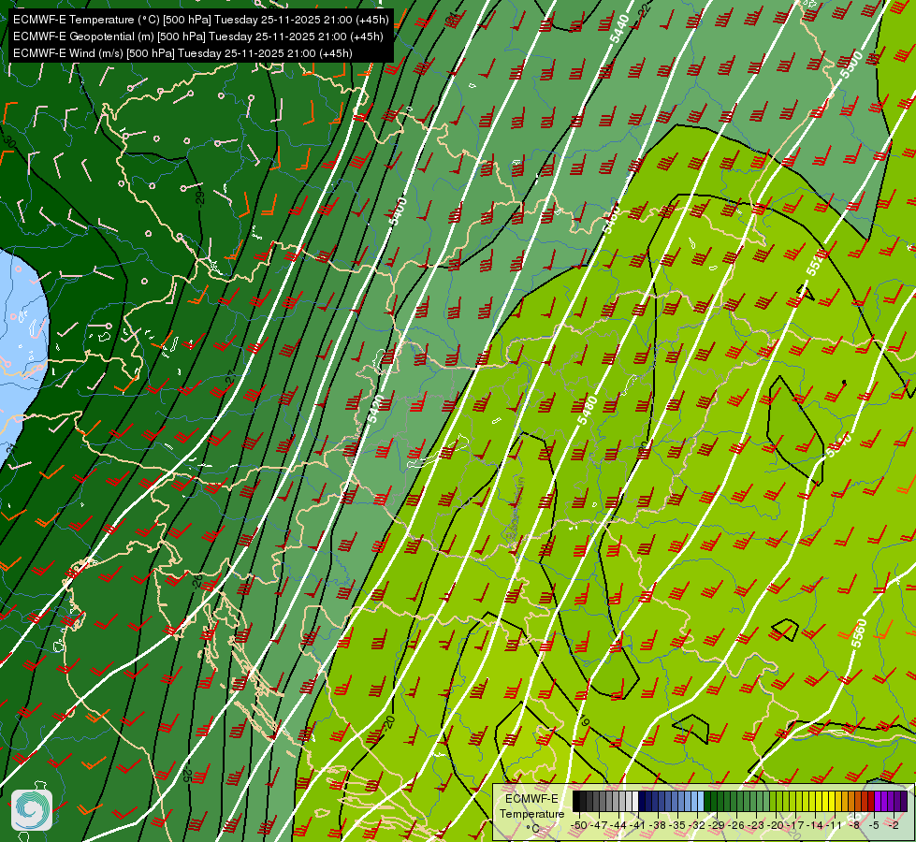Viewport: 916px width, 842px height.
Task: Click the -32 legend value
Action: [x=698, y=825]
